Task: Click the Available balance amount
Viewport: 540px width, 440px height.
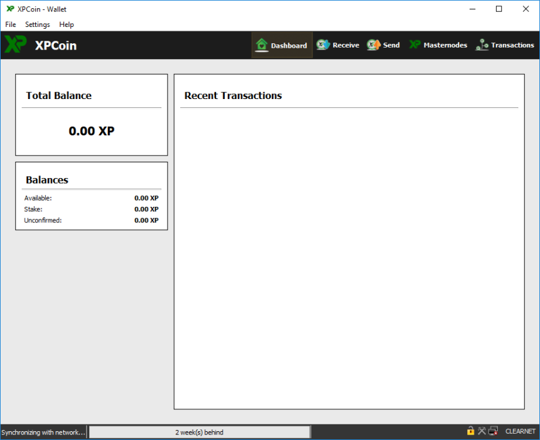Action: (x=146, y=198)
